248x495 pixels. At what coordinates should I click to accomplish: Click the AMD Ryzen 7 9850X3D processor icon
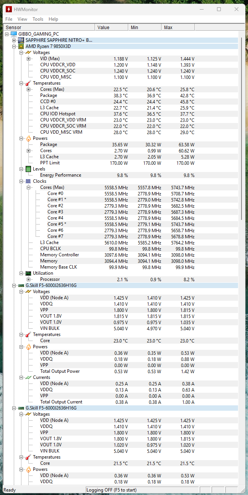pos(21,46)
